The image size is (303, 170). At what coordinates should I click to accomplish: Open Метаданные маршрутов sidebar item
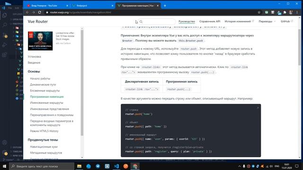(46, 153)
